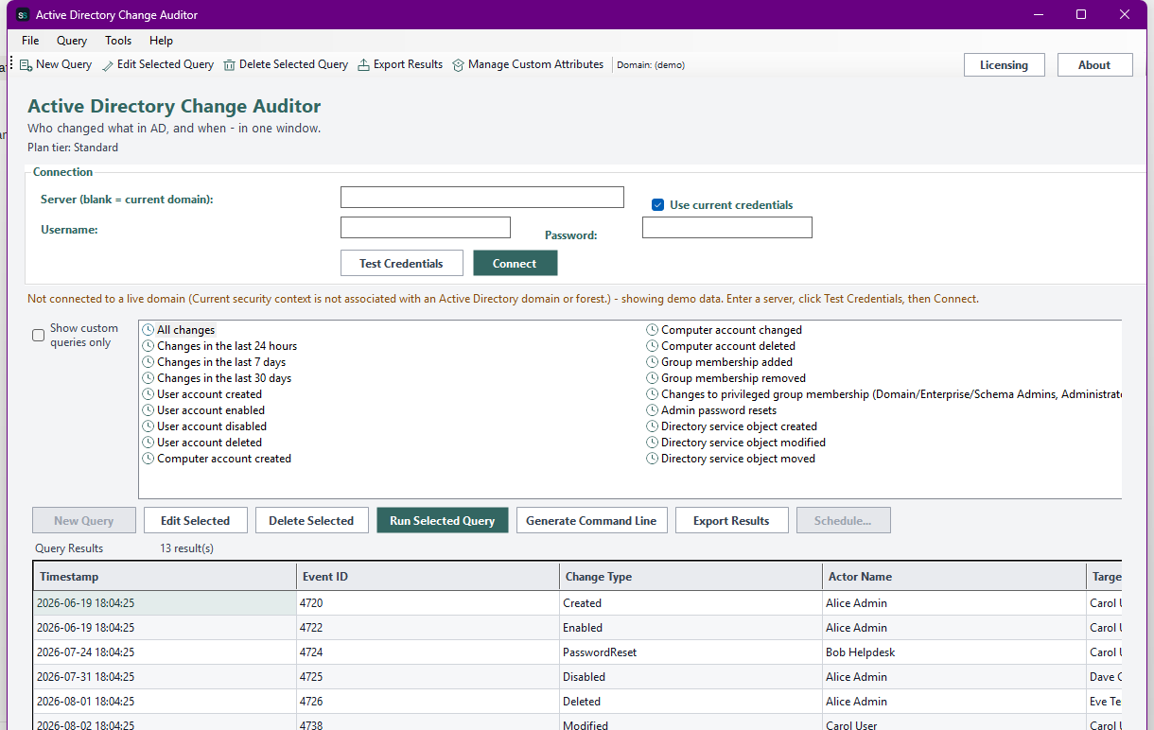The width and height of the screenshot is (1154, 730).
Task: Open the Tools menu
Action: (x=118, y=41)
